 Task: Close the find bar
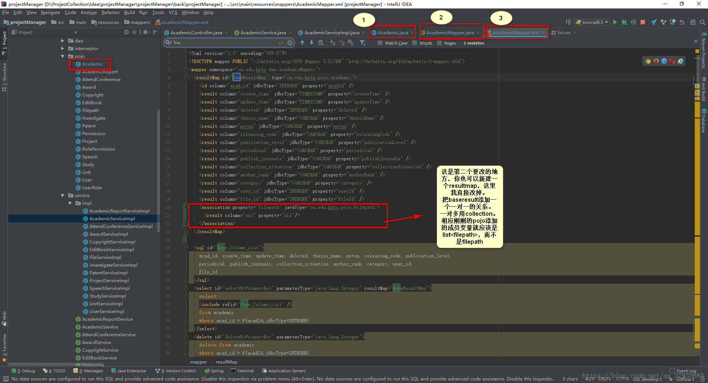tap(696, 41)
